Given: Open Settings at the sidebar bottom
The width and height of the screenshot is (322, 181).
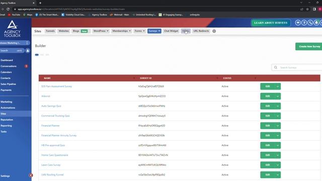Looking at the screenshot, I should [x=5, y=176].
